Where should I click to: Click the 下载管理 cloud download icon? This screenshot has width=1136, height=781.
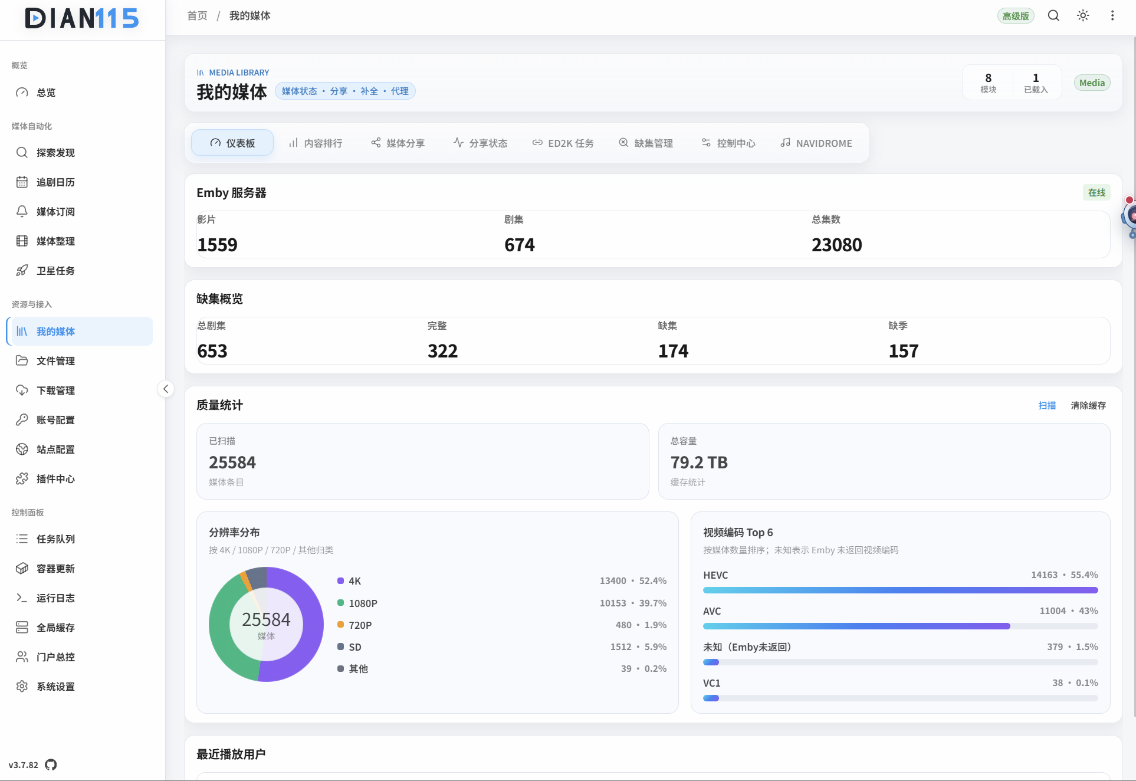click(22, 390)
